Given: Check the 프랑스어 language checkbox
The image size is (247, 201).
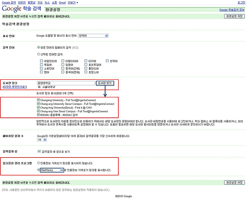Looking at the screenshot, I should click(x=86, y=72).
